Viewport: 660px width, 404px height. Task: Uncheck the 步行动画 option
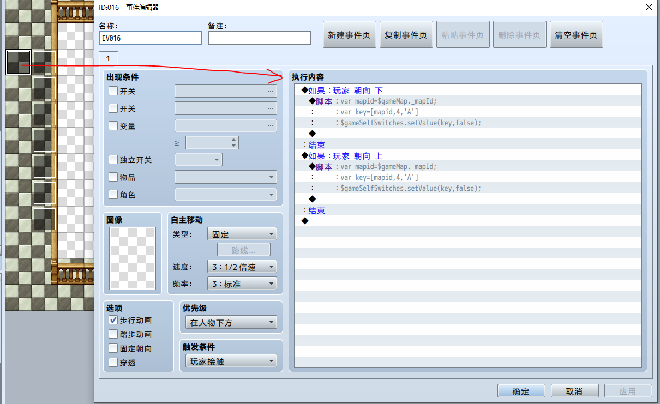[113, 320]
